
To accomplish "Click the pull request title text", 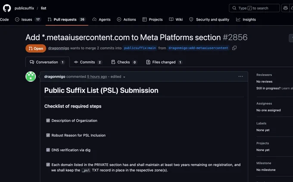I will (123, 38).
